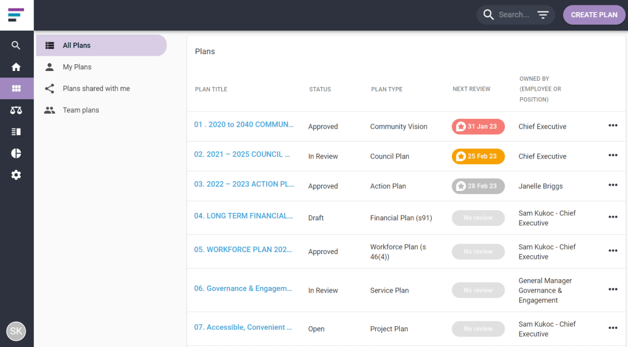Click Workforce Plan (s 46(4)) cell

(x=397, y=252)
